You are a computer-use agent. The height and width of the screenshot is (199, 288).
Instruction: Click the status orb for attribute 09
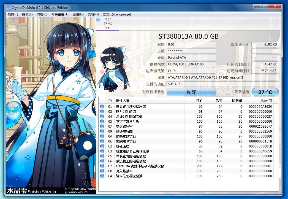pos(102,131)
